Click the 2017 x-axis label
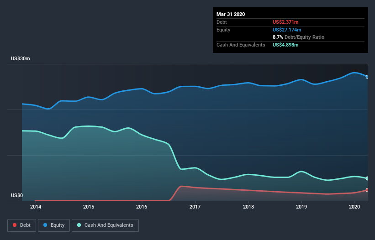This screenshot has width=375, height=240. pos(195,207)
